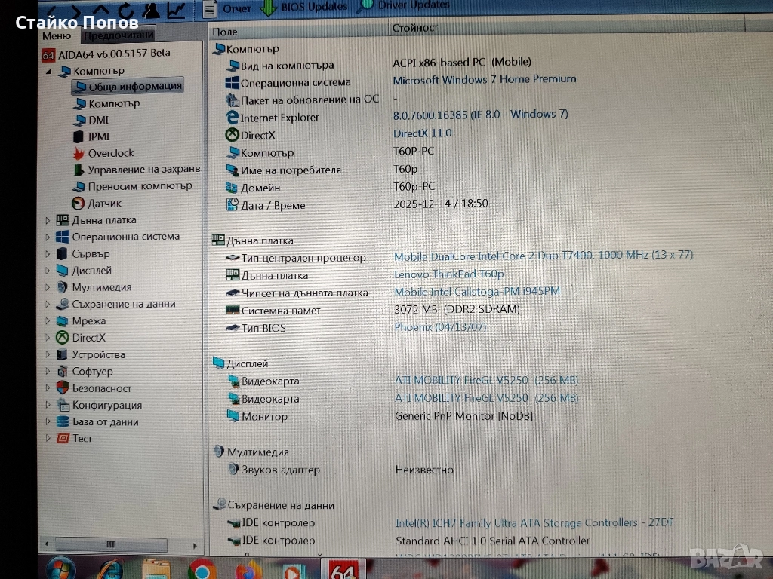Collapse the Компютър tree node
The width and height of the screenshot is (773, 579).
coord(49,71)
